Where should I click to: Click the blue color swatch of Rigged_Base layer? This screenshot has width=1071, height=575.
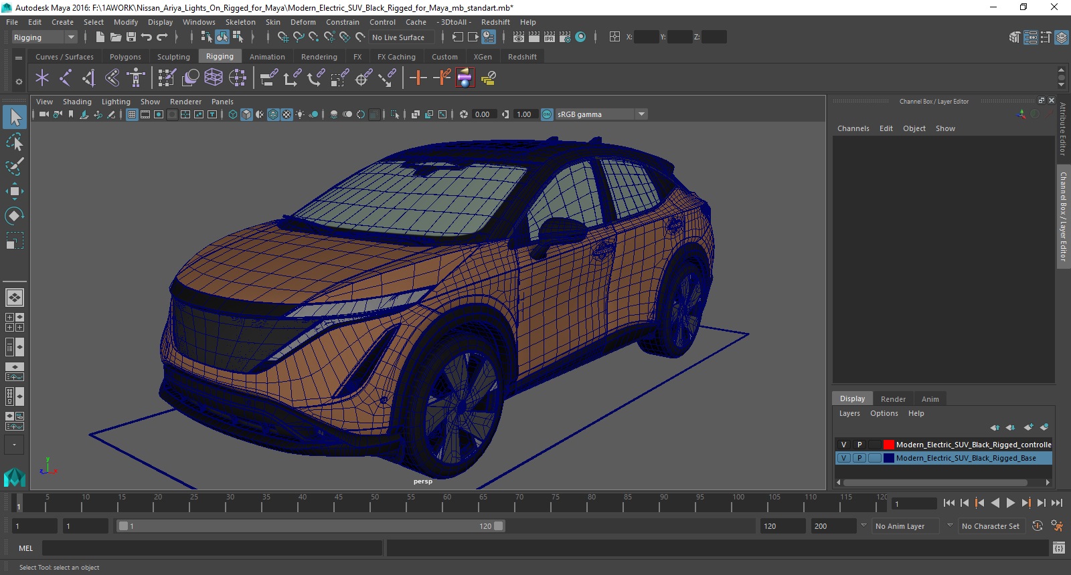[x=888, y=458]
